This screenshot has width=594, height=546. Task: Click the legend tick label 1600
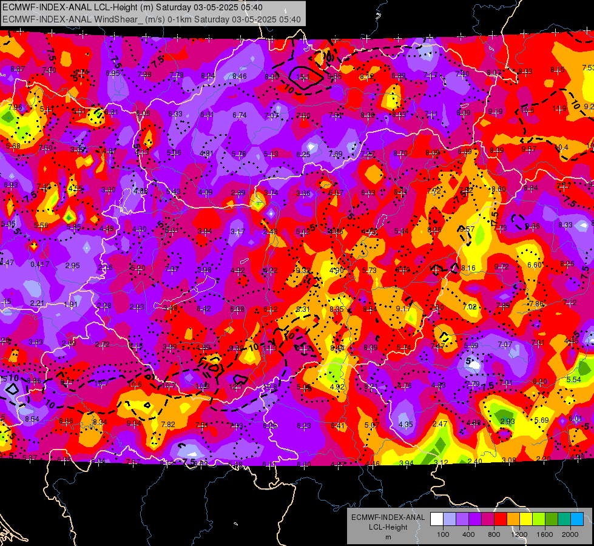coord(545,534)
